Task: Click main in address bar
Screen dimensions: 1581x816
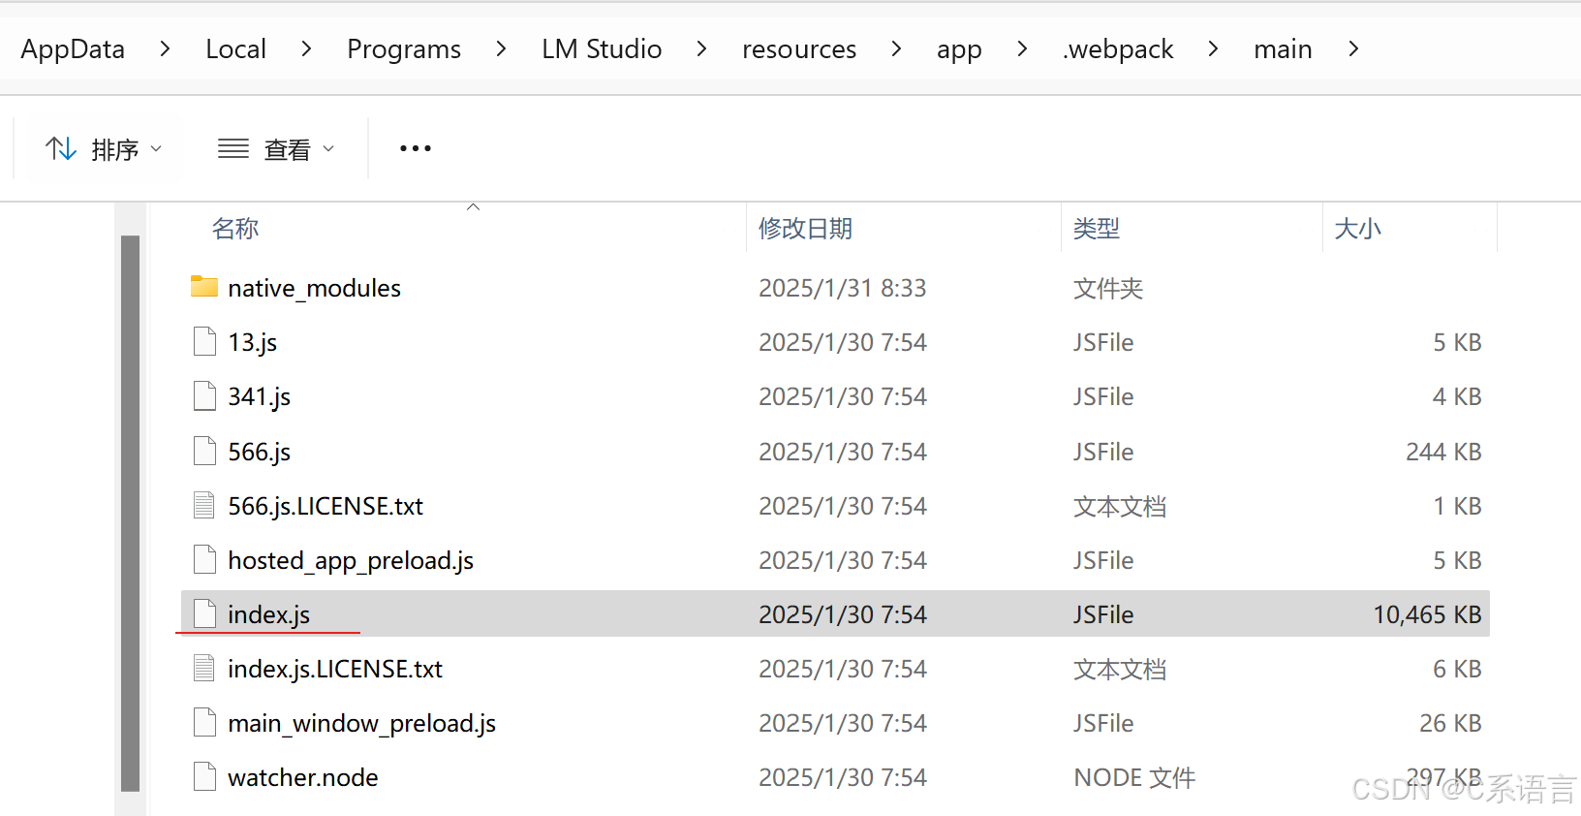Action: coord(1283,49)
